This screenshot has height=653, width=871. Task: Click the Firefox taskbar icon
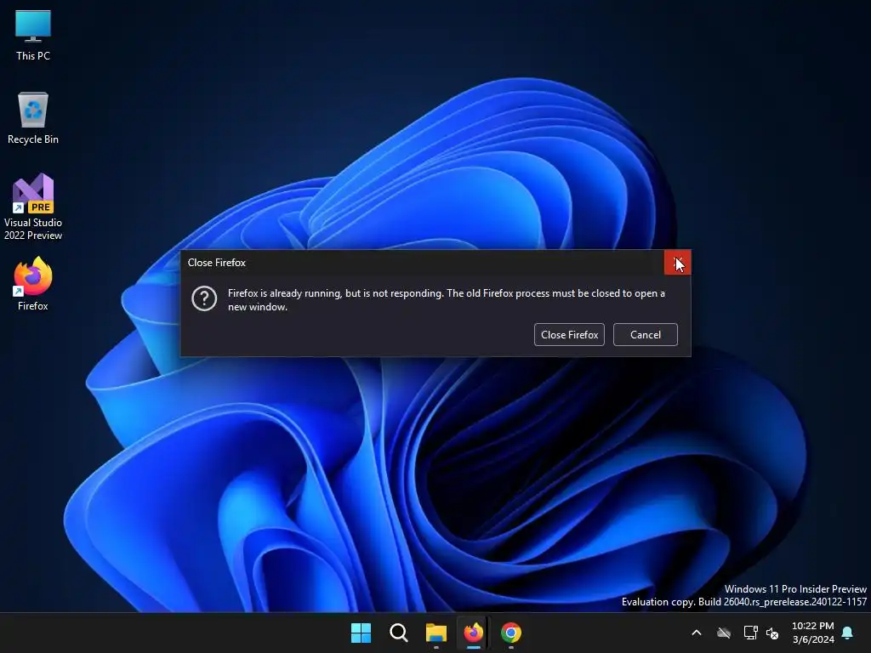473,633
